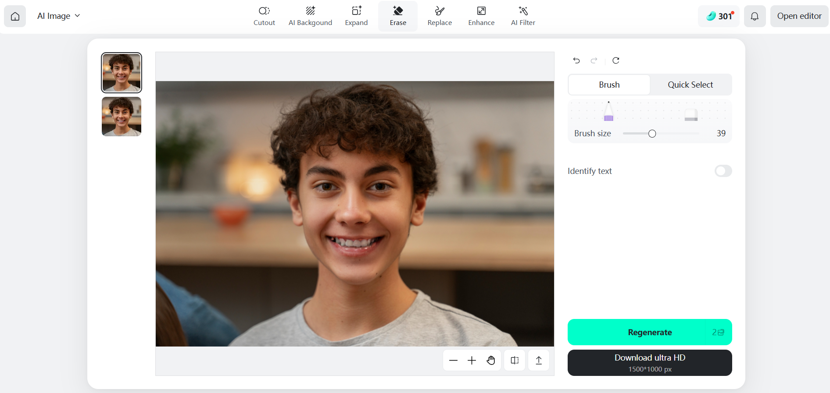Screen dimensions: 830x393
Task: Go to home page icon
Action: tap(15, 16)
